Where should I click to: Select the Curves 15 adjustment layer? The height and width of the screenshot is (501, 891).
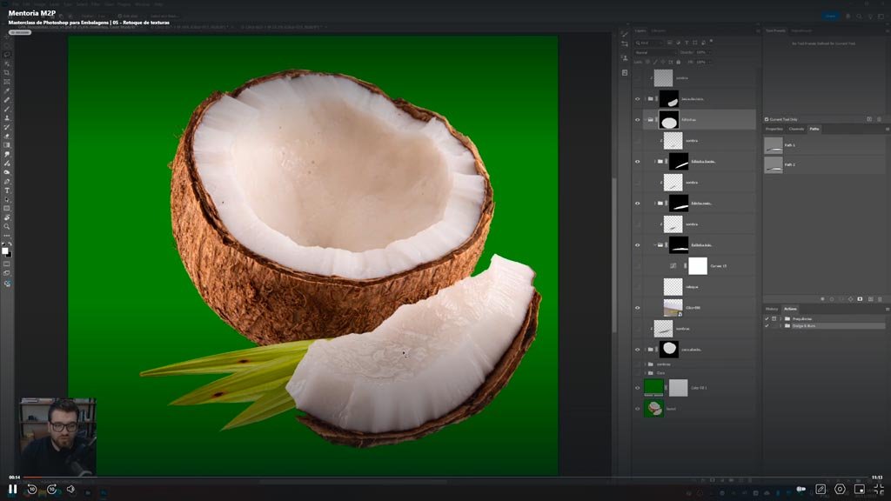718,265
